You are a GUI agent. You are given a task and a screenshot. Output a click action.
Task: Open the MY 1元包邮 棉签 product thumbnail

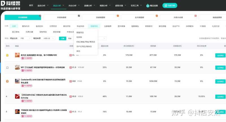(x=17, y=67)
